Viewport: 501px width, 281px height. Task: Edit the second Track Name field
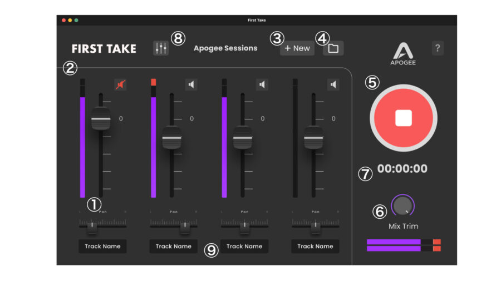(174, 246)
